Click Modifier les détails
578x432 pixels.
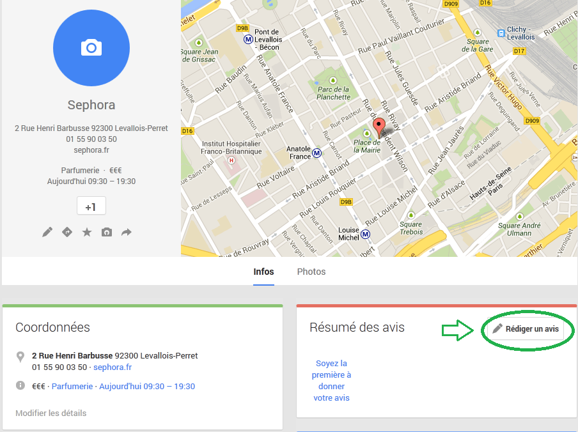pyautogui.click(x=51, y=413)
